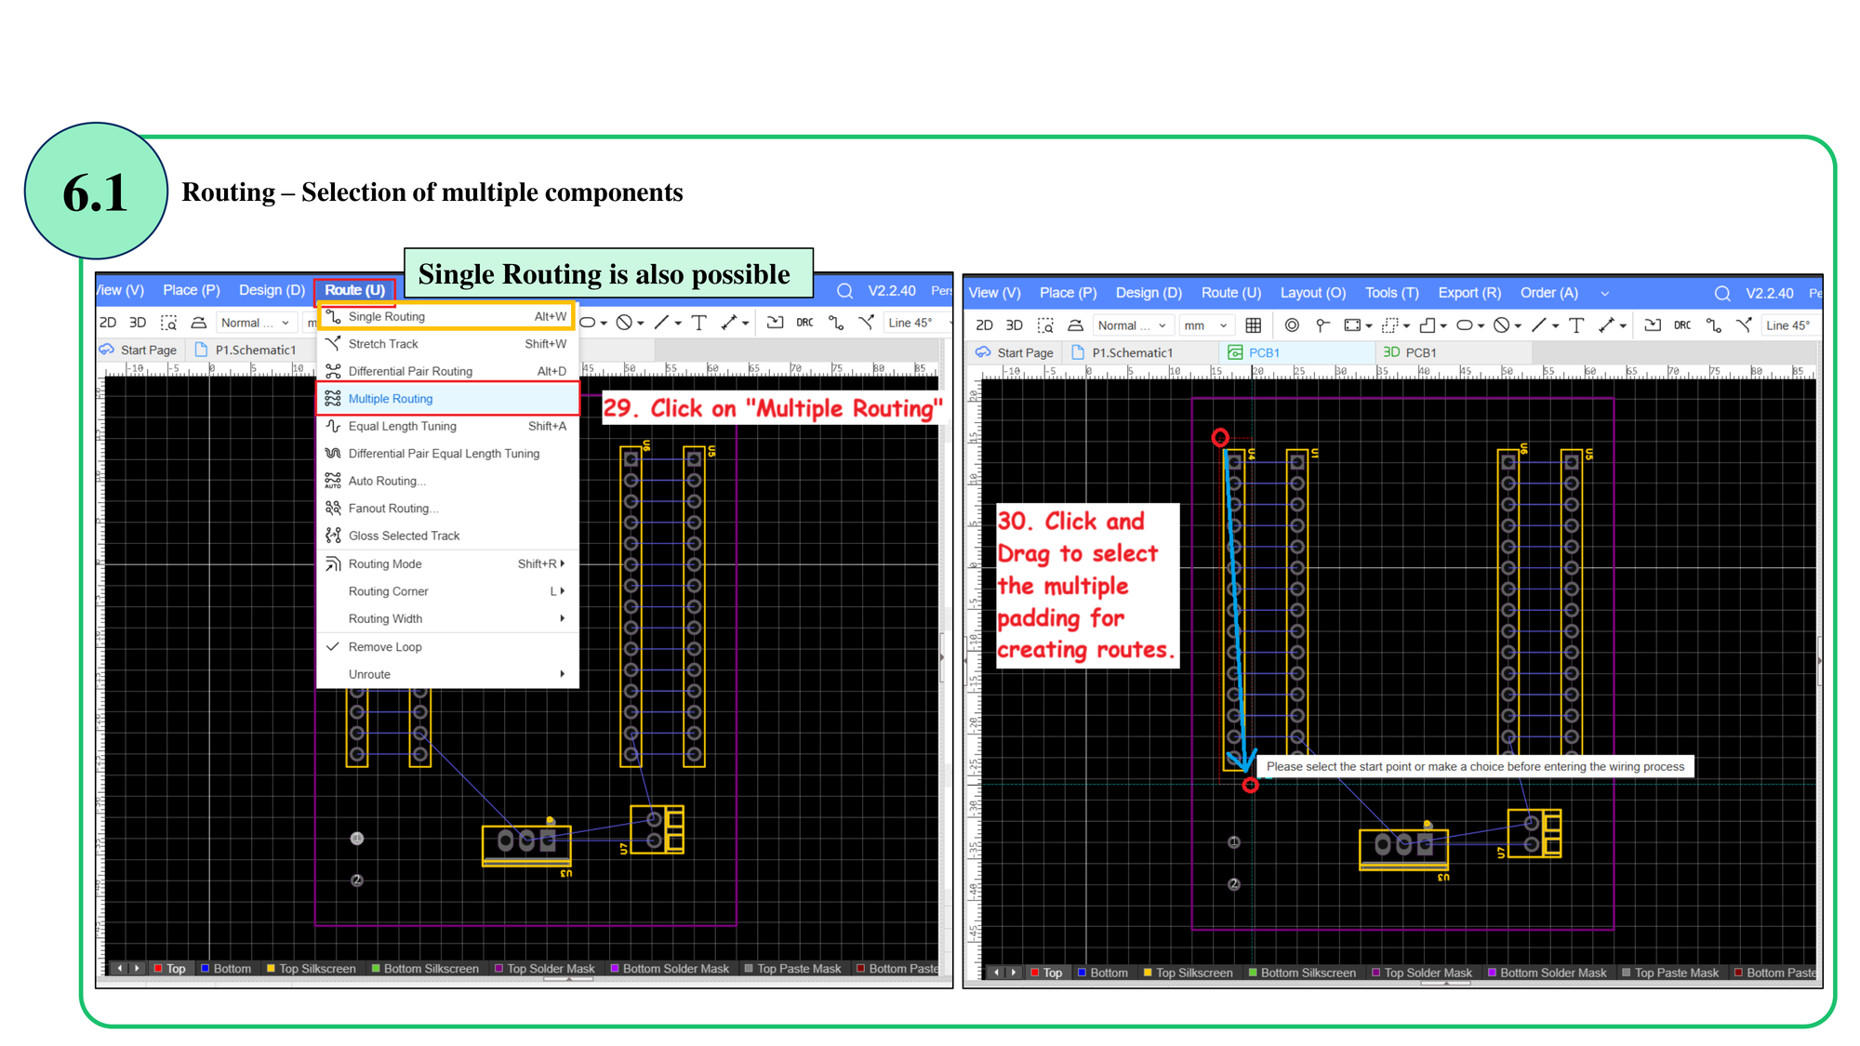Viewport: 1860px width, 1046px height.
Task: Click the search icon in right window
Action: click(x=1722, y=293)
